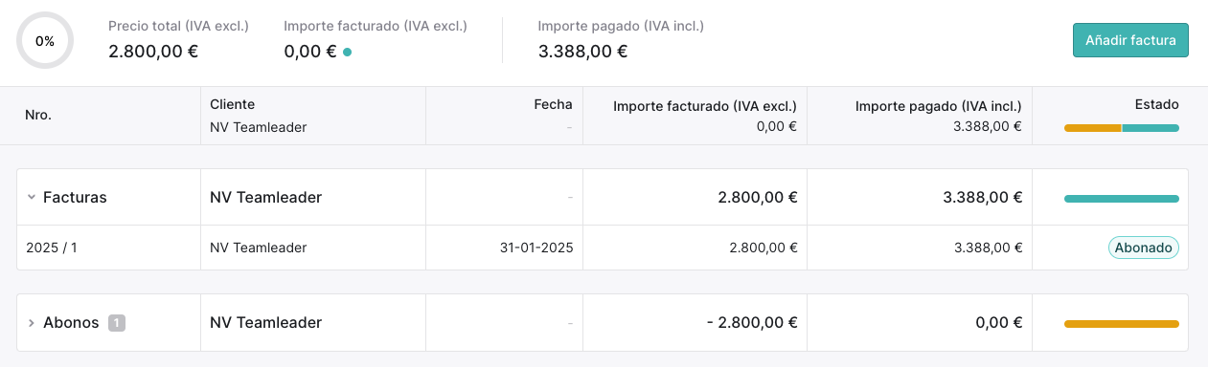The image size is (1208, 367).
Task: Click the Nro. column header
Action: pos(38,115)
